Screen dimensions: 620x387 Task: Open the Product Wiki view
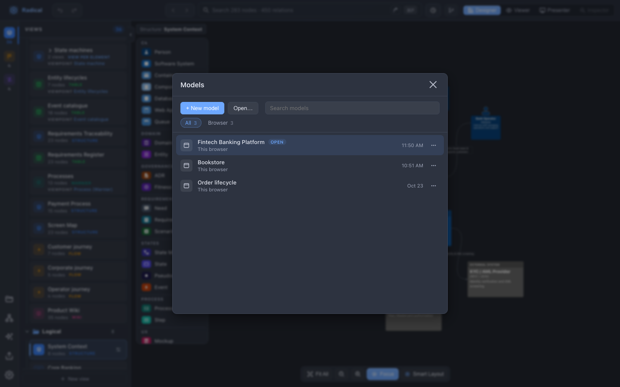point(78,313)
